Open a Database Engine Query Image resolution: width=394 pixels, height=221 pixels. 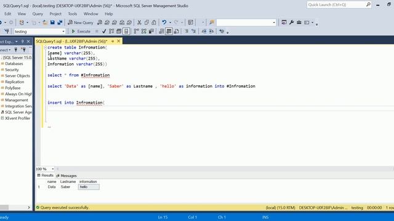pos(100,23)
